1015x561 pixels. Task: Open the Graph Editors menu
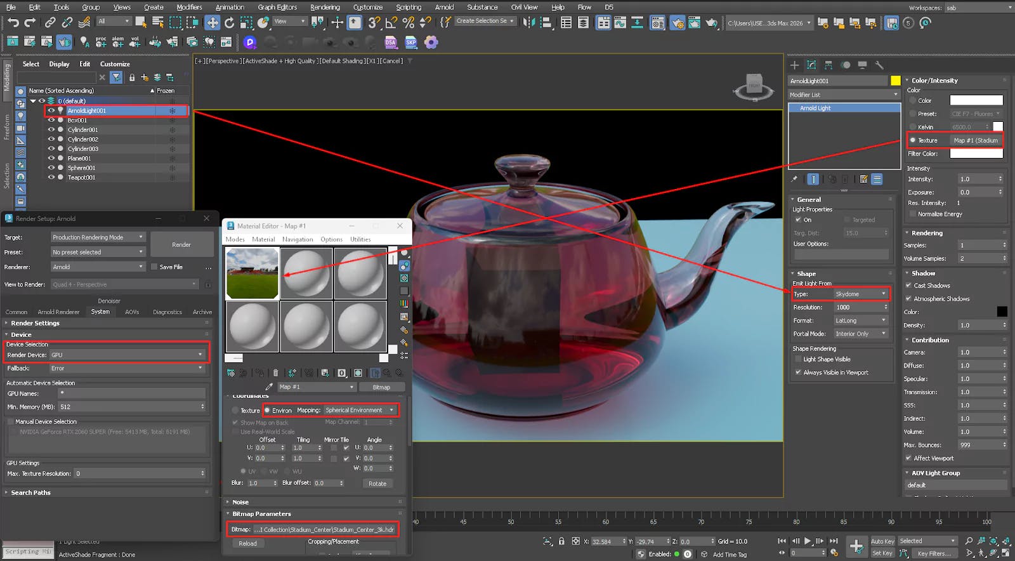click(x=277, y=7)
